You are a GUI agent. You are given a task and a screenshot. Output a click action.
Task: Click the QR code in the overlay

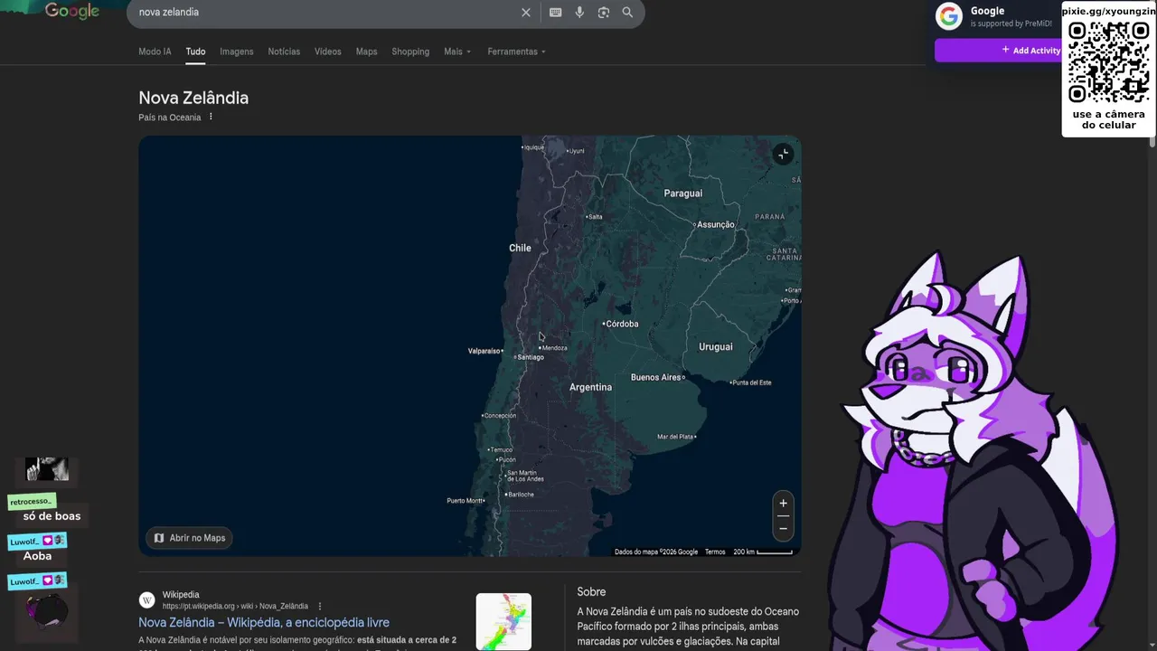pyautogui.click(x=1108, y=62)
